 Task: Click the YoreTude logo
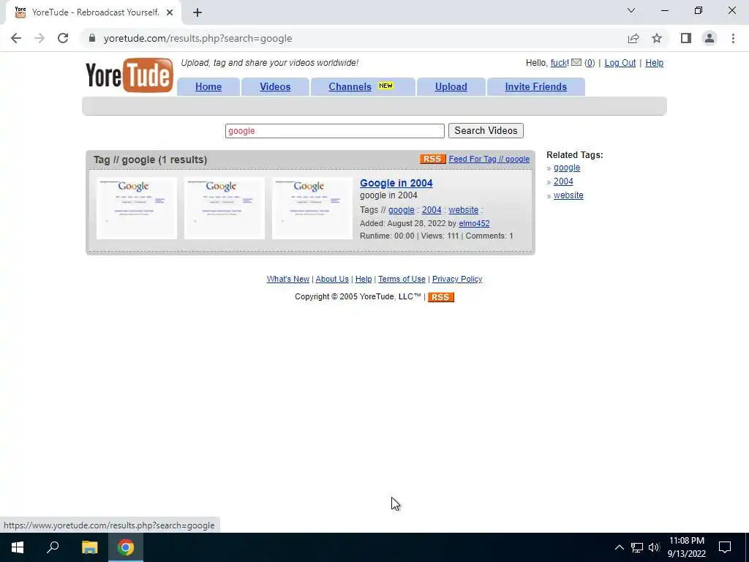(129, 75)
